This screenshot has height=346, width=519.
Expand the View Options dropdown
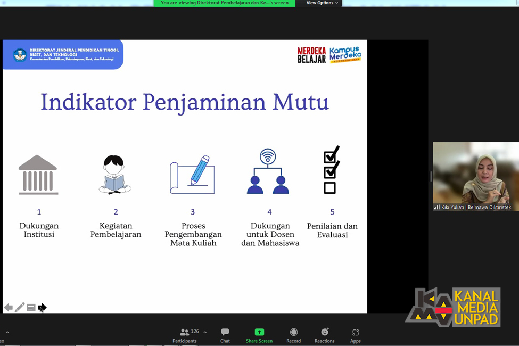[322, 3]
